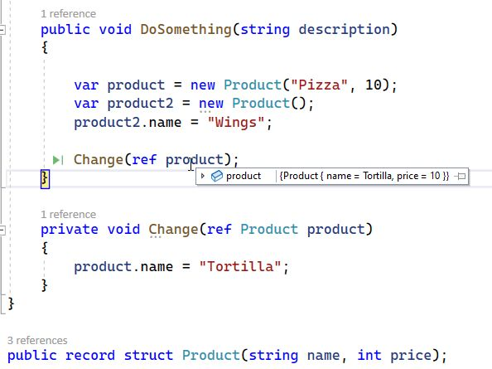Viewport: 492px width, 369px height.
Task: Collapse the Change method outline box
Action: pos(2,231)
